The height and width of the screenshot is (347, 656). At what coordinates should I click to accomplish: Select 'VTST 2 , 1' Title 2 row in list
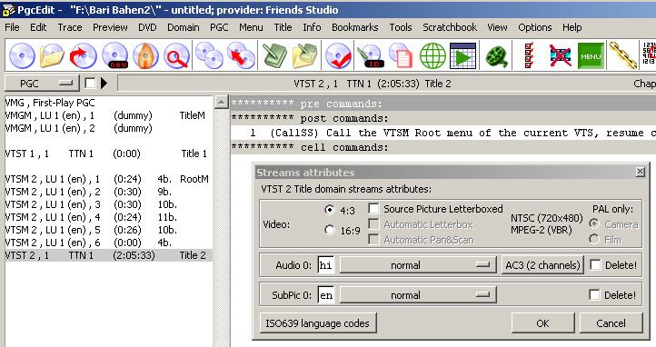109,255
